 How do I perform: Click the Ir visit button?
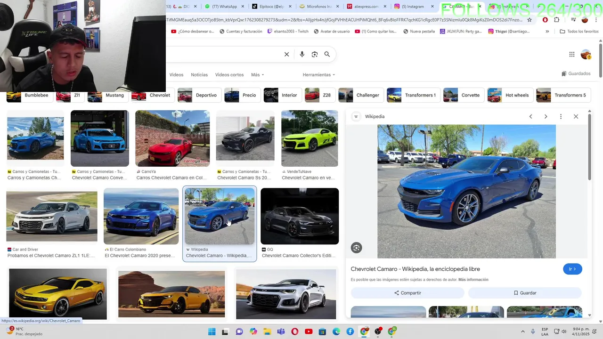572,269
